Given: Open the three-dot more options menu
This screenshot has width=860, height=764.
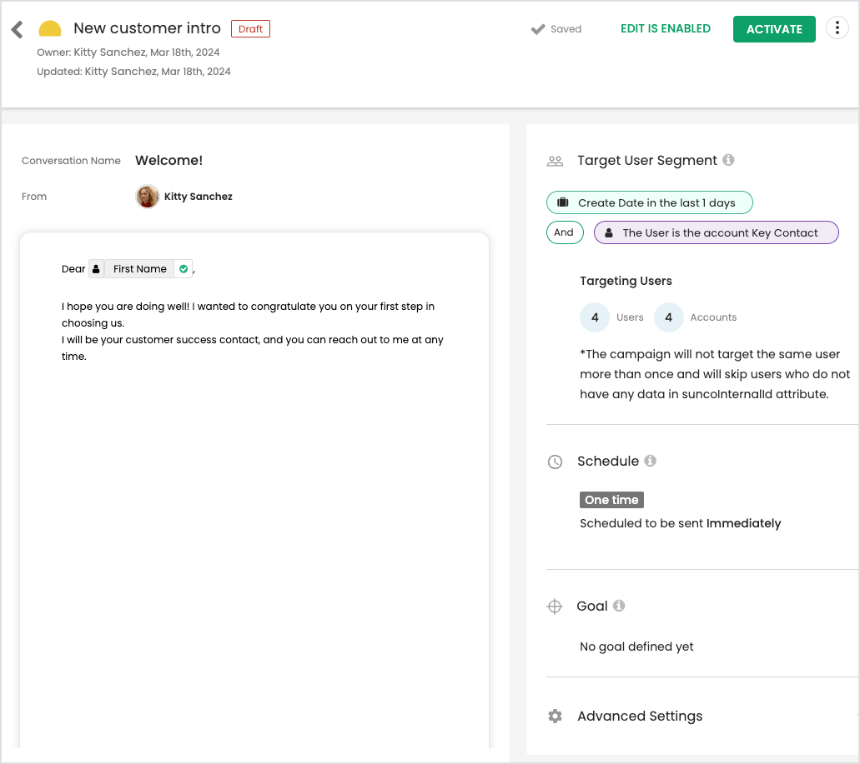Looking at the screenshot, I should 837,27.
